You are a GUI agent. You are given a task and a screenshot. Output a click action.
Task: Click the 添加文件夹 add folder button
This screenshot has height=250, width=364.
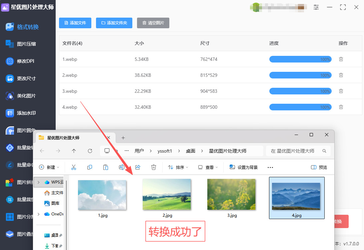[114, 23]
